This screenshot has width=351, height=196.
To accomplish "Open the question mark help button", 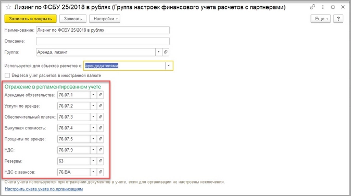I will (x=338, y=19).
